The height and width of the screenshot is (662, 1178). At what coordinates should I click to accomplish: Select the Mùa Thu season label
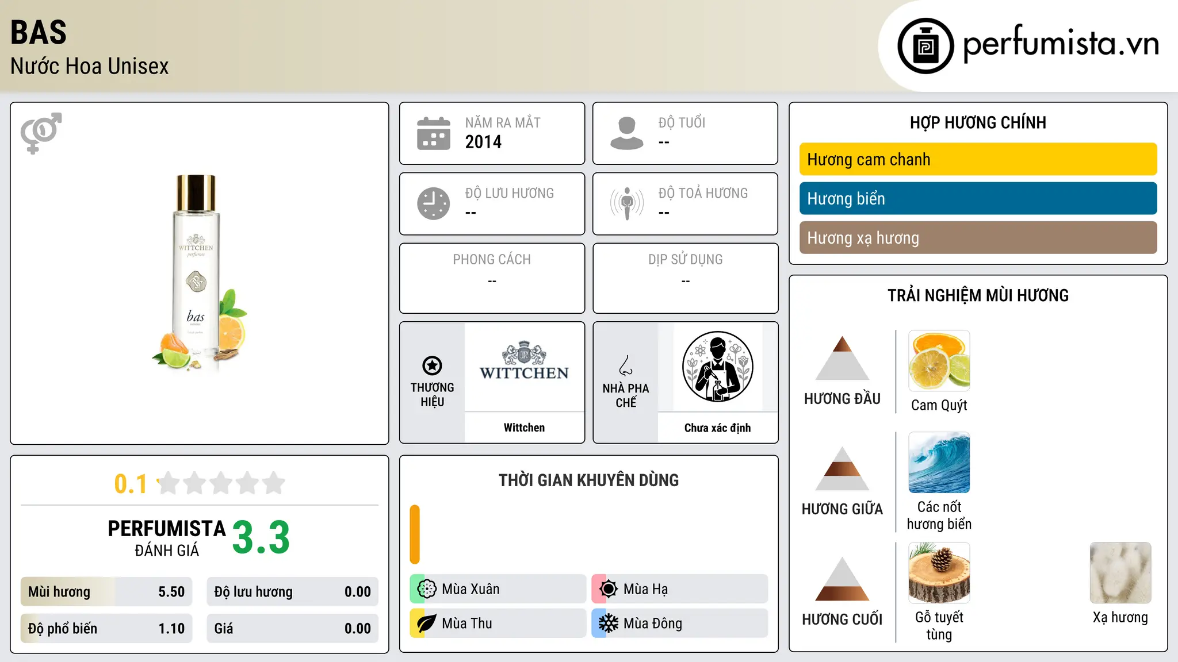point(467,623)
